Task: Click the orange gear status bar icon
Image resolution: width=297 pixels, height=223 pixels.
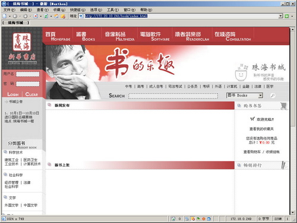Action: click(x=204, y=219)
